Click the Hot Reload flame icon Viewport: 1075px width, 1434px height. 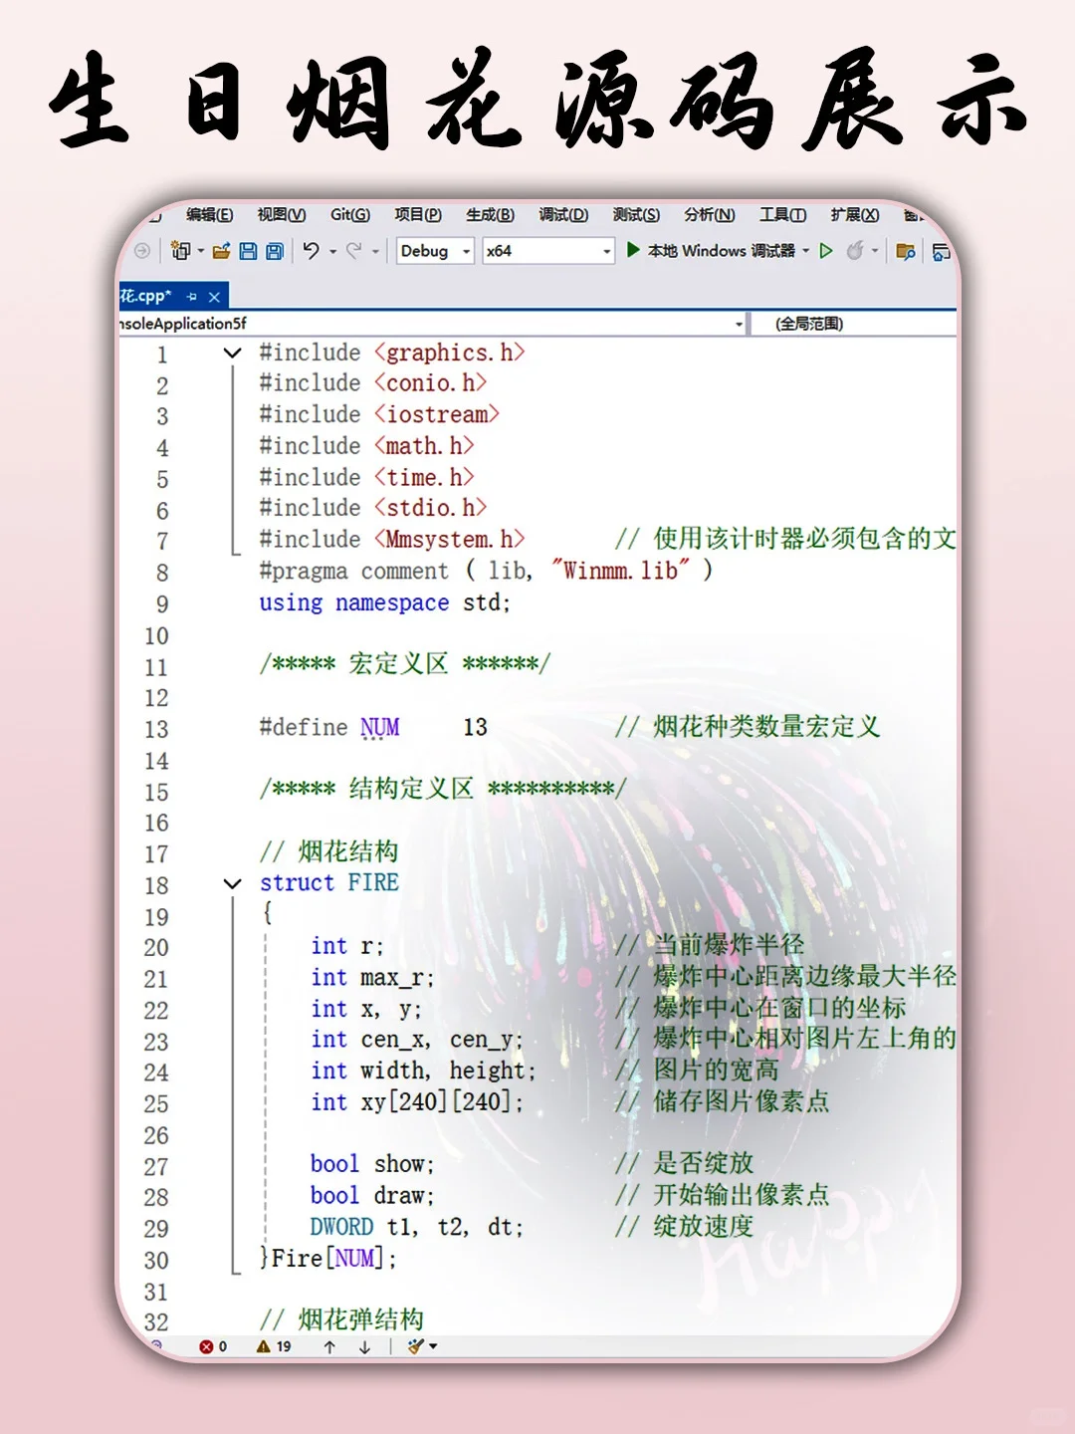(x=854, y=251)
